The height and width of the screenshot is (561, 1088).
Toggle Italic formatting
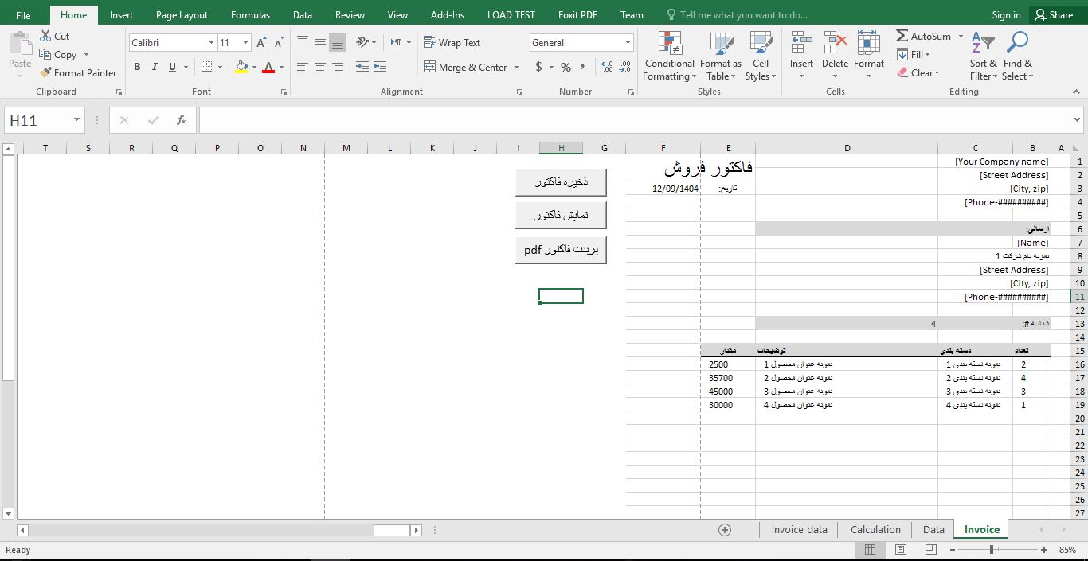[155, 67]
